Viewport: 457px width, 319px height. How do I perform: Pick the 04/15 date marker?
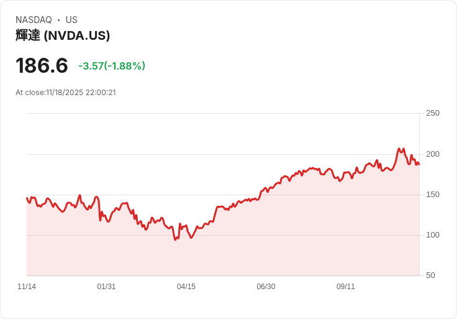point(186,287)
